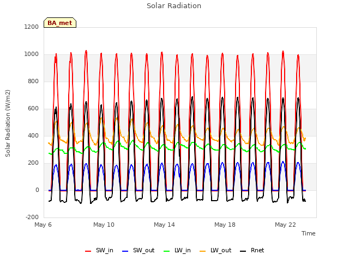Click the 400 y-axis label
Screen dimensions: 349x261
(x=33, y=135)
